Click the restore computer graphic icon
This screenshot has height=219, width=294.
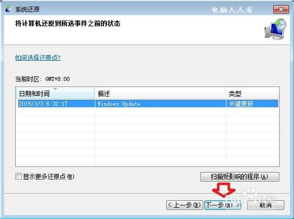tap(276, 29)
